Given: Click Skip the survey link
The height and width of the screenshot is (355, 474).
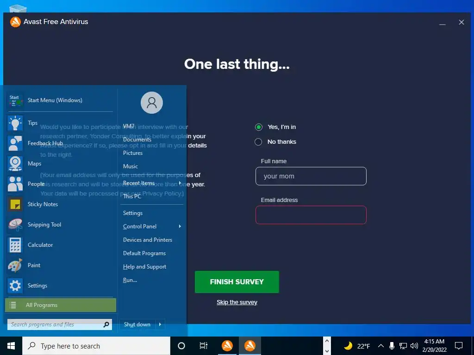Looking at the screenshot, I should [237, 302].
